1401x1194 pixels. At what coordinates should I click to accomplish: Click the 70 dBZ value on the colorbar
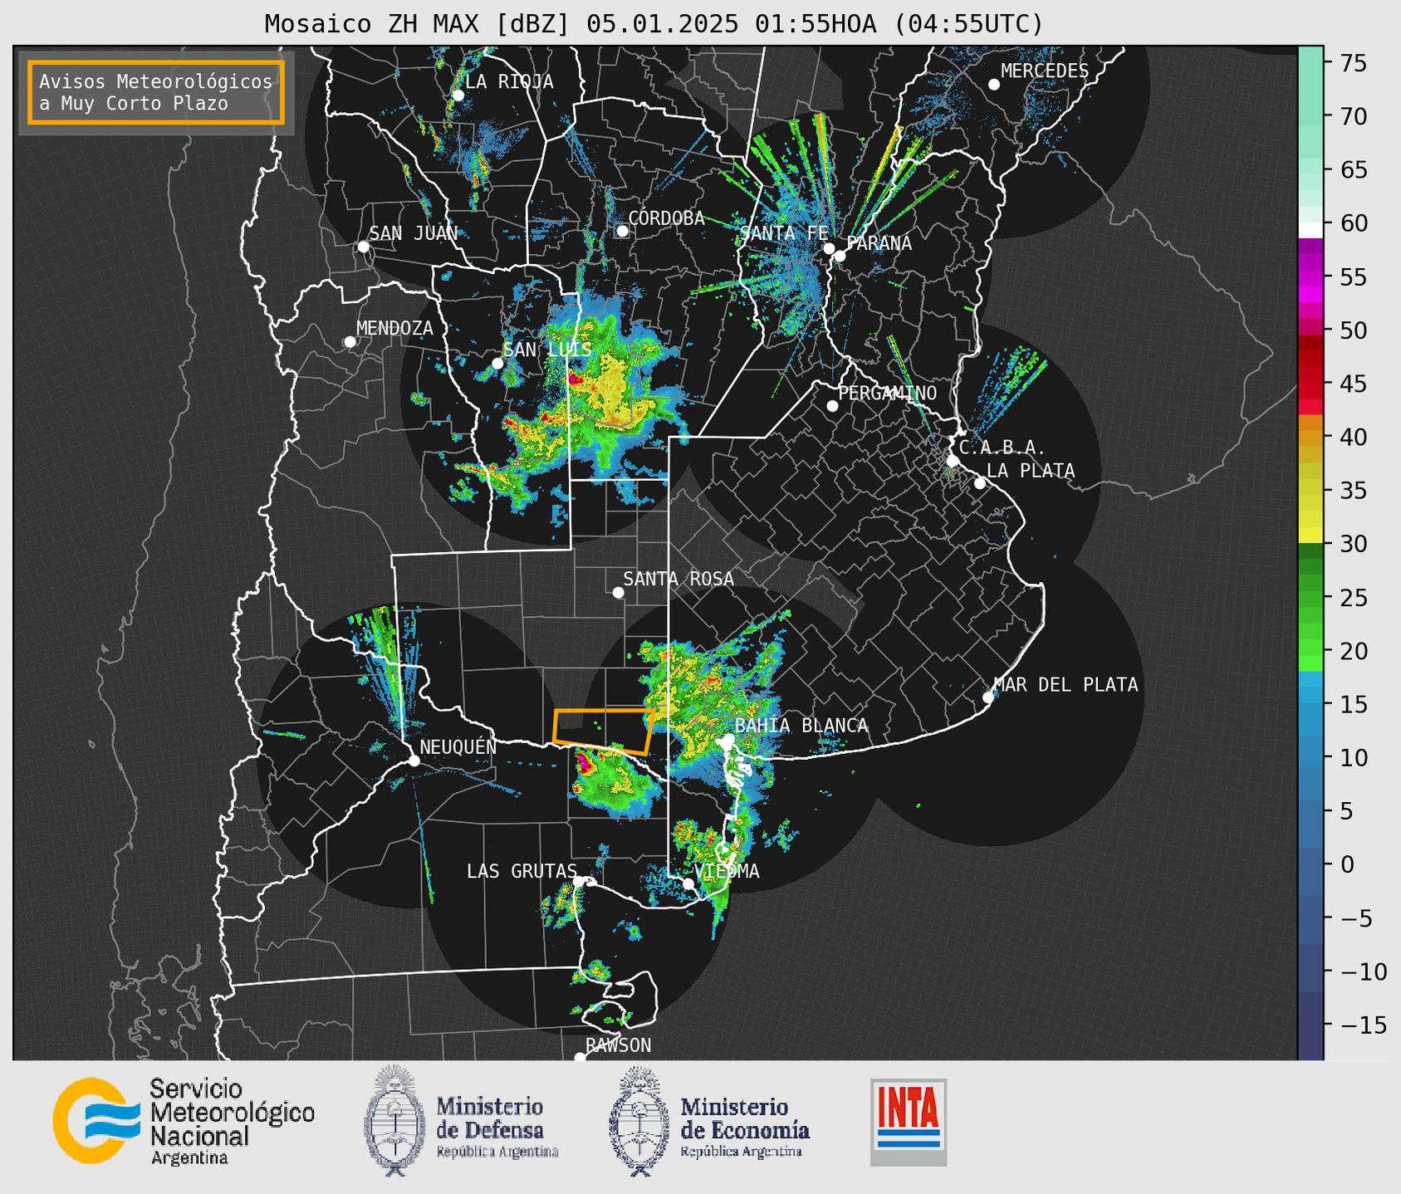click(x=1354, y=116)
